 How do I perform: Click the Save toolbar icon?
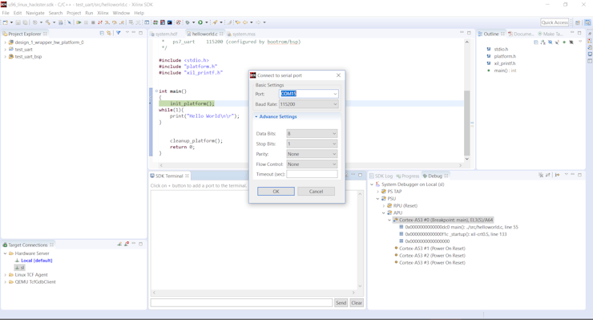[x=18, y=22]
